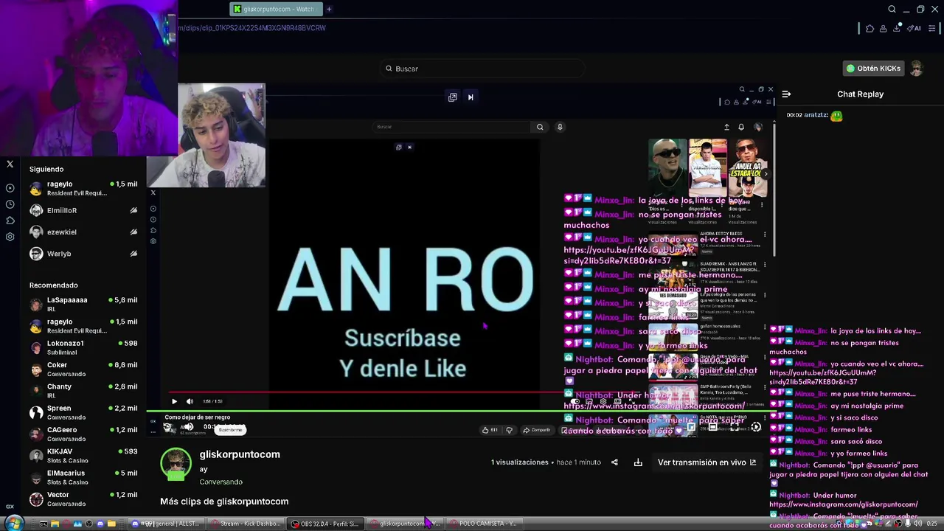The height and width of the screenshot is (531, 944).
Task: Open browser downloads icon
Action: 898,28
